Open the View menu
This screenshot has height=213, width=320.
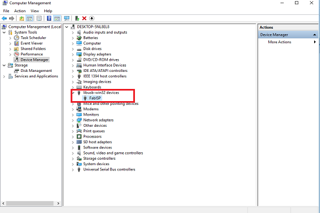pyautogui.click(x=35, y=11)
